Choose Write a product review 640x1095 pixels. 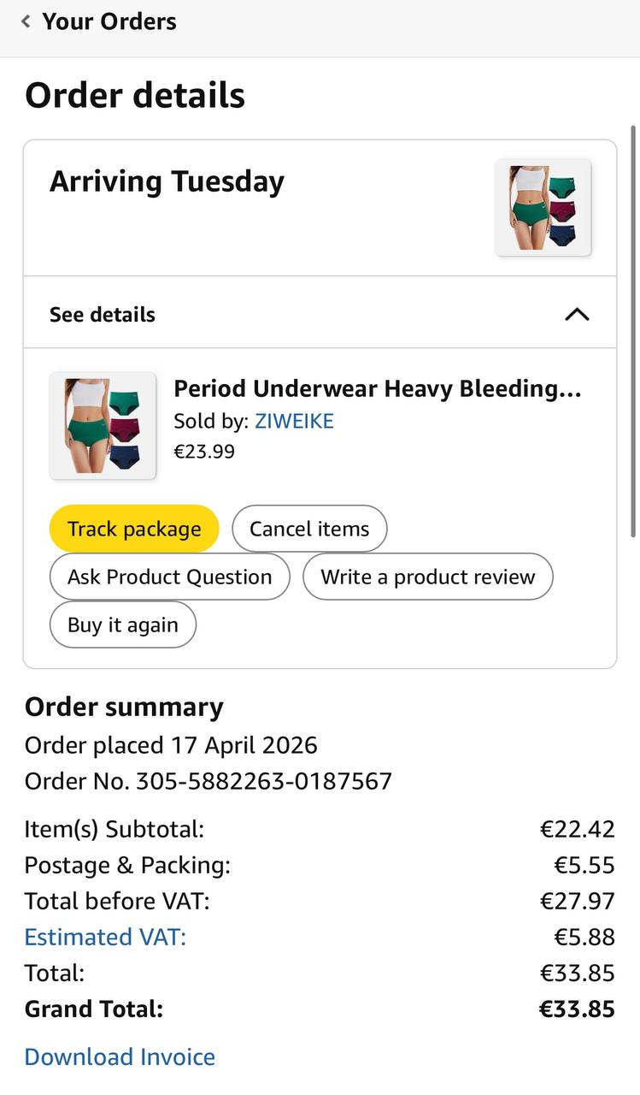click(x=427, y=577)
